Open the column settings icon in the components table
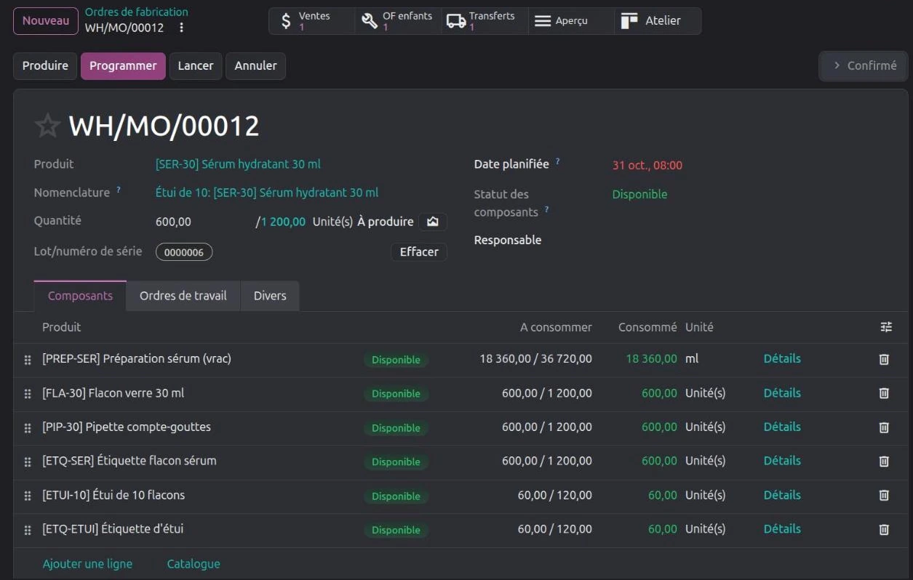The width and height of the screenshot is (913, 580). [x=885, y=327]
